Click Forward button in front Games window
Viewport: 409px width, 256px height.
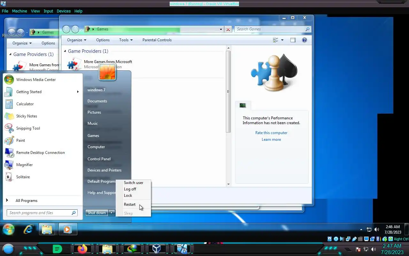[75, 29]
